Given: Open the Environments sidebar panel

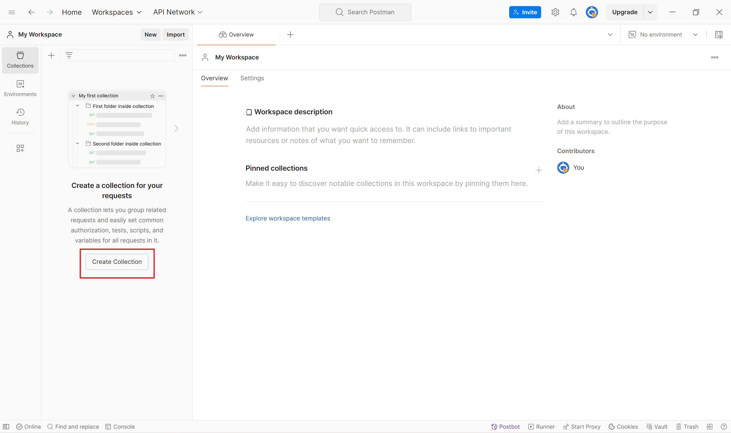Looking at the screenshot, I should tap(20, 88).
